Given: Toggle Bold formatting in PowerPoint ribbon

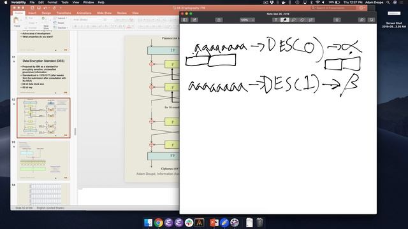Looking at the screenshot, I should 76,26.
